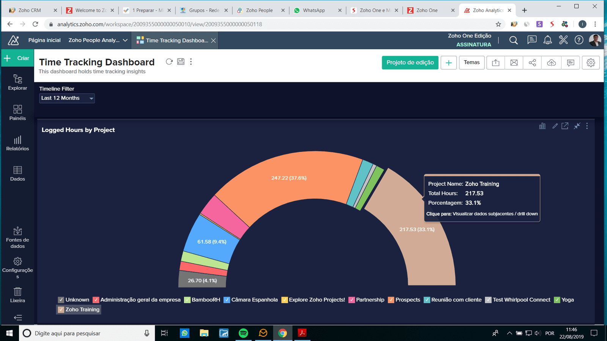Open Explorar in the sidebar

click(17, 82)
